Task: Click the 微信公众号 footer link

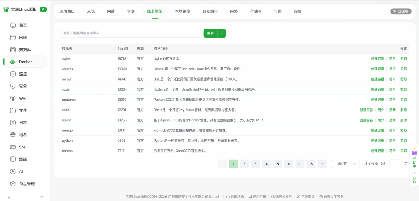Action: click(281, 196)
